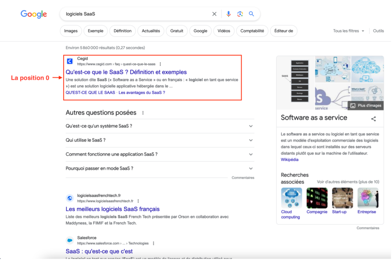Follow the Wikipédia link in knowledge panel
Screen dimensions: 392x260
click(x=289, y=160)
